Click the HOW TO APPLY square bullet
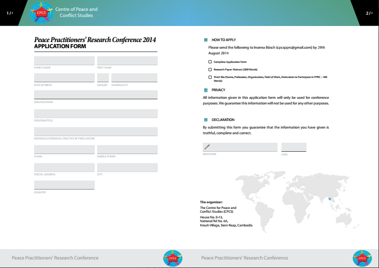Viewport: 379px width, 268px height. (206, 40)
